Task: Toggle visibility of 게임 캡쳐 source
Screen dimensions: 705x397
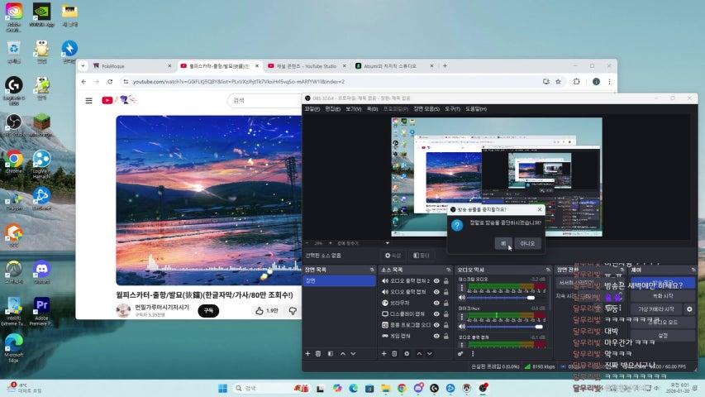Action: coord(436,336)
